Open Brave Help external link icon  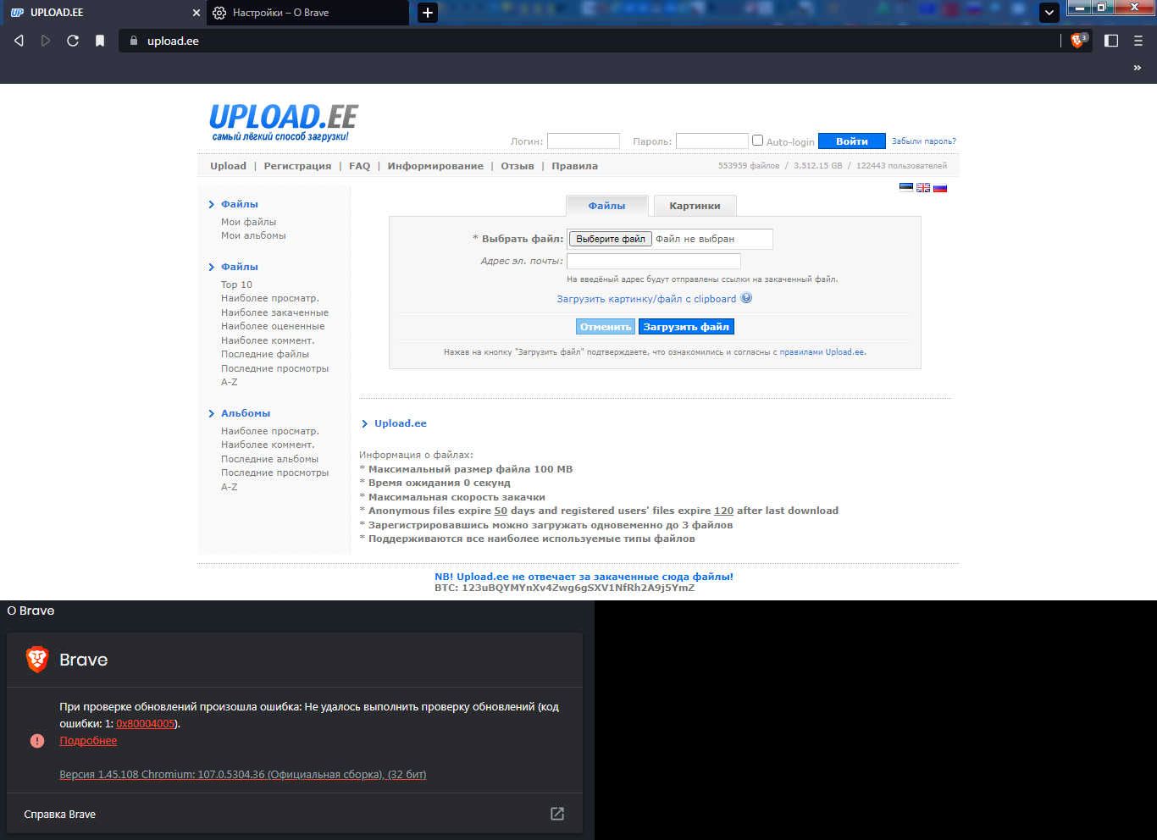tap(557, 814)
